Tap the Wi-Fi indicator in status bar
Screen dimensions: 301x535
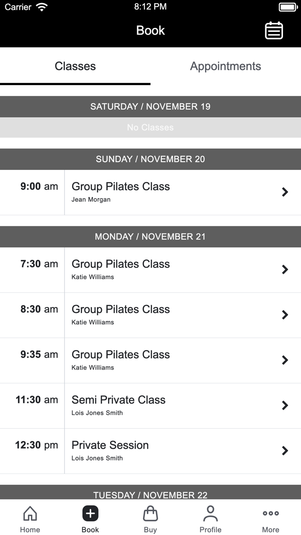[x=42, y=6]
